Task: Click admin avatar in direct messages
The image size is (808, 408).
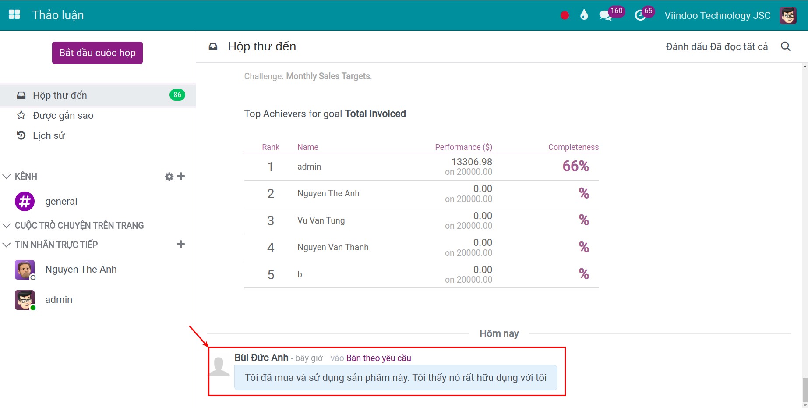Action: click(25, 300)
